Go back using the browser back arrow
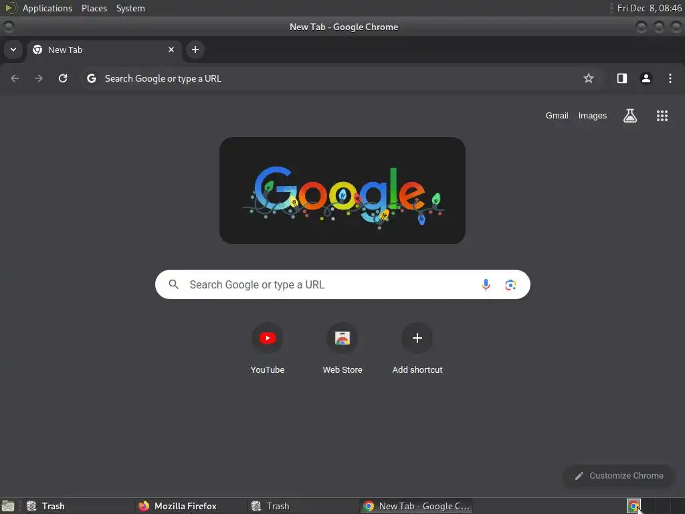The height and width of the screenshot is (514, 685). [x=15, y=78]
